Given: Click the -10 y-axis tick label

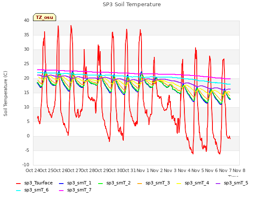Looking at the screenshot, I should (26, 165).
